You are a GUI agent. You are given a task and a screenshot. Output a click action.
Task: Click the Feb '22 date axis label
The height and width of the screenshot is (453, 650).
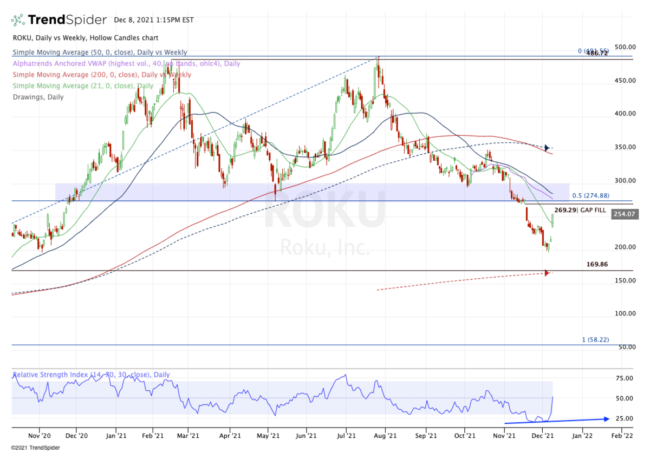tap(622, 435)
